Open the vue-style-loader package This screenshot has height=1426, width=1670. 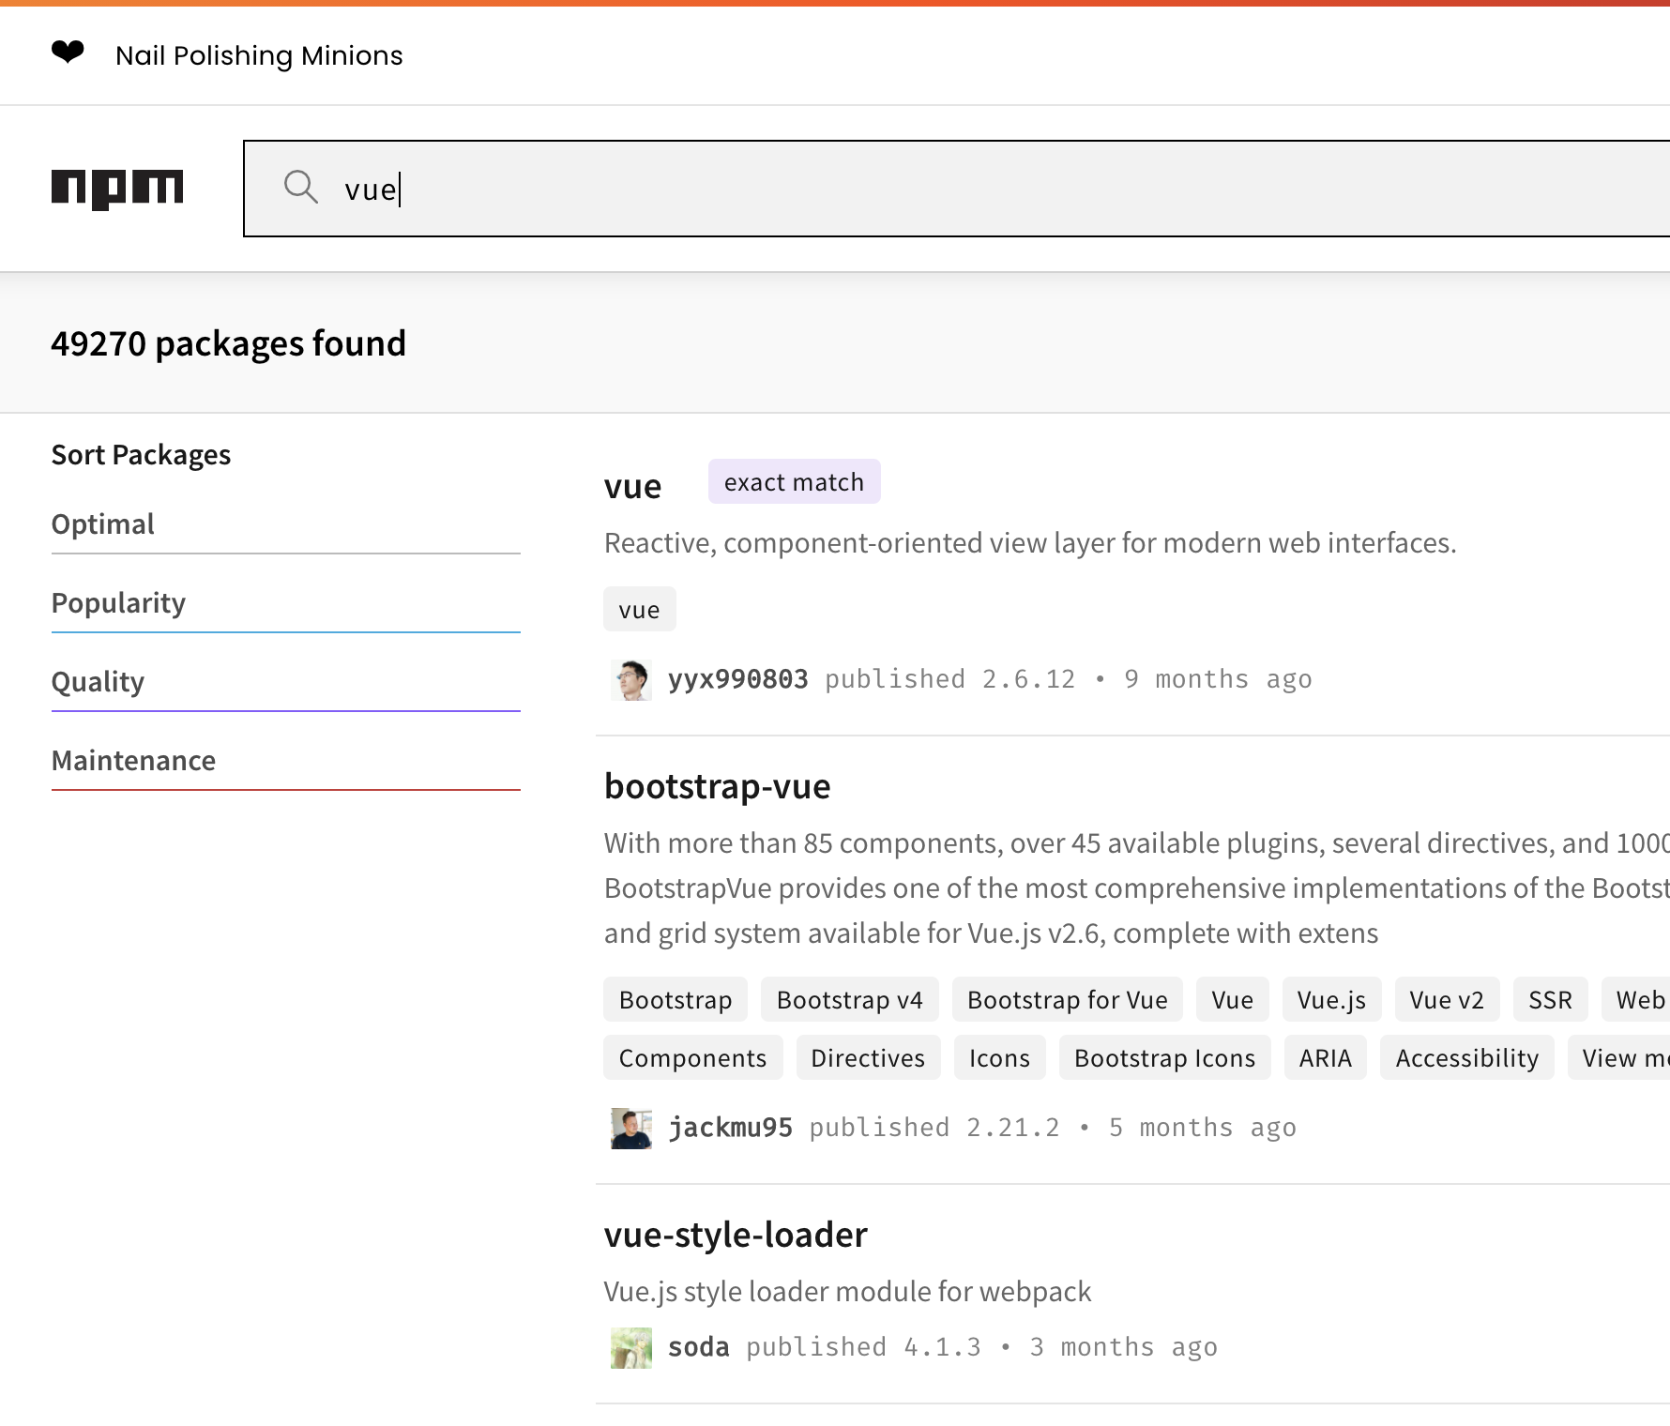[x=736, y=1235]
